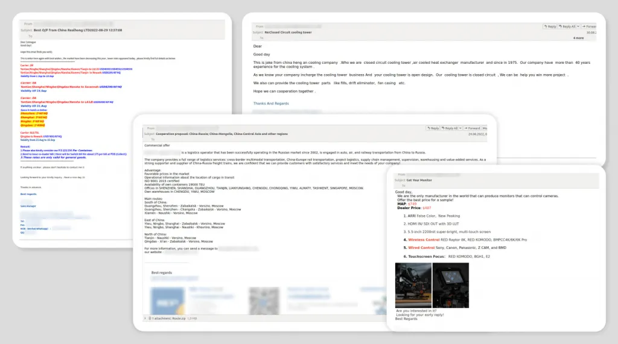Expand the attachment pane arrow

(x=145, y=317)
